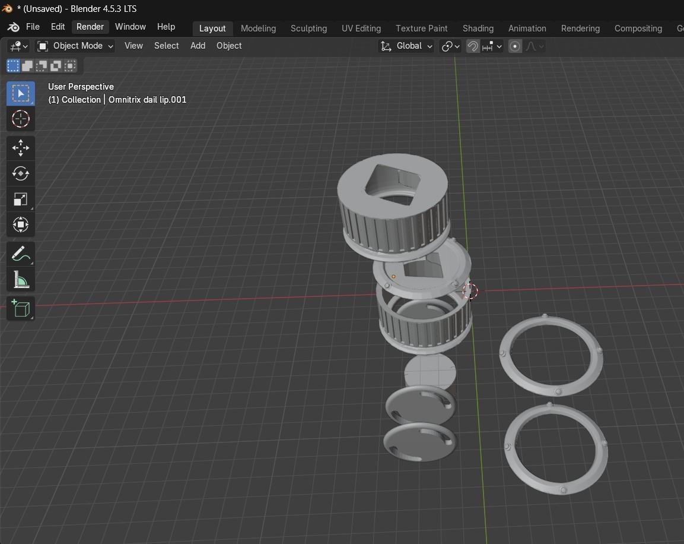Switch to the Layout workspace tab

(x=212, y=29)
